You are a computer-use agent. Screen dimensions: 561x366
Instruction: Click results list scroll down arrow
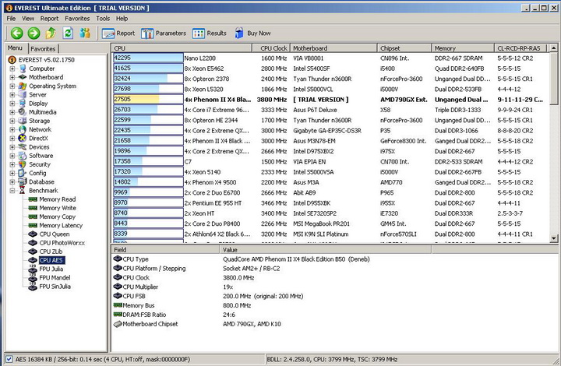coord(553,238)
